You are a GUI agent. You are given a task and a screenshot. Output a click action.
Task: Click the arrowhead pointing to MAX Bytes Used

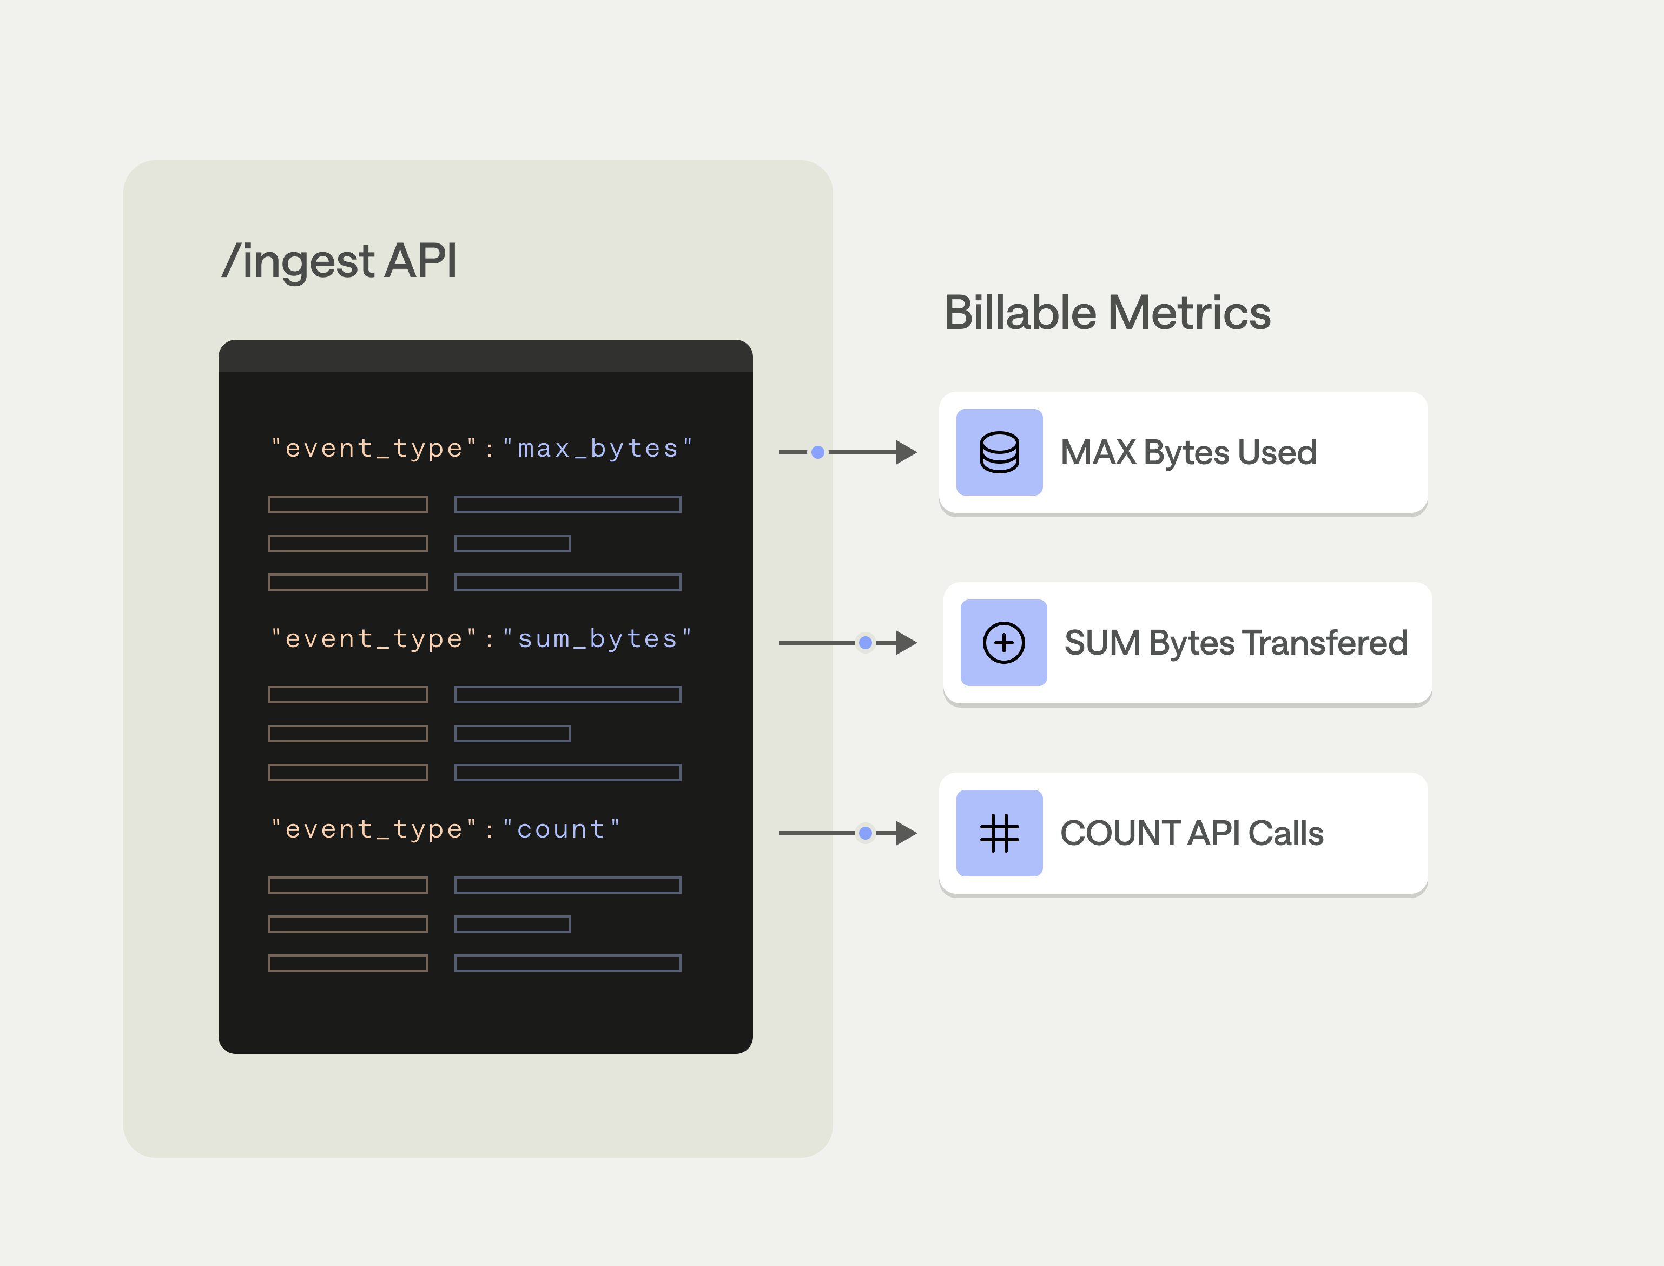coord(906,452)
